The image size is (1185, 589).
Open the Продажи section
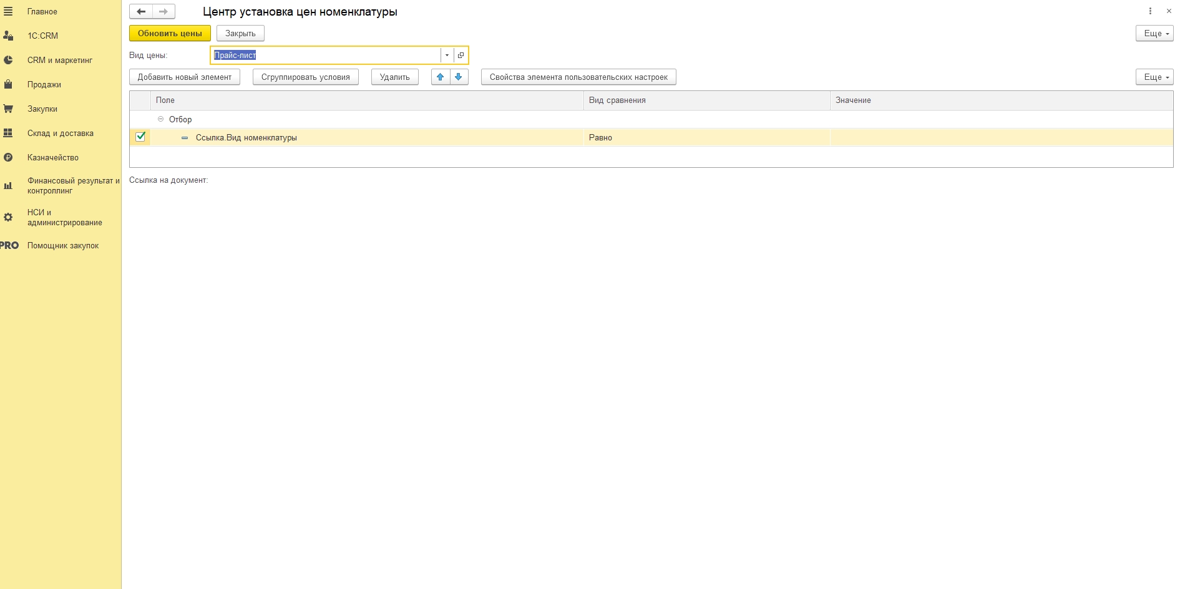[x=44, y=84]
